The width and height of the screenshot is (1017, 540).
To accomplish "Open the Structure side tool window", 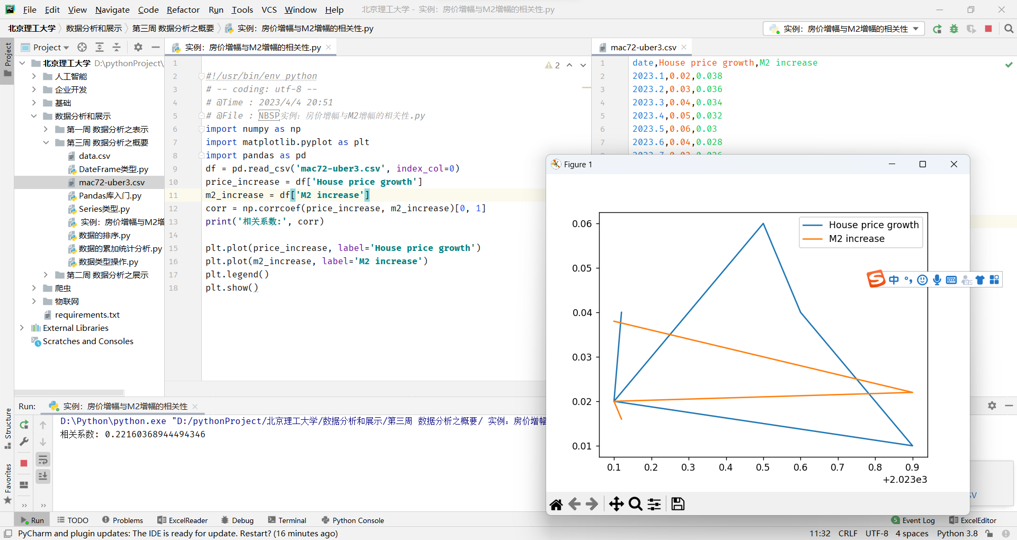I will [x=7, y=428].
